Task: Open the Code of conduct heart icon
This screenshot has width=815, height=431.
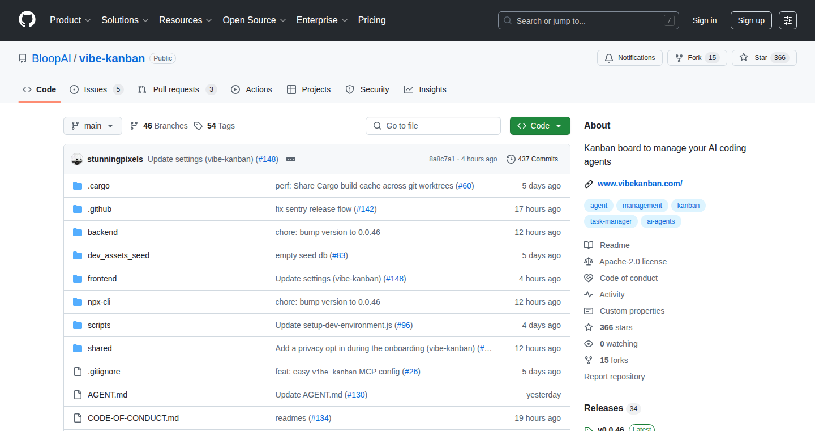Action: pos(589,278)
